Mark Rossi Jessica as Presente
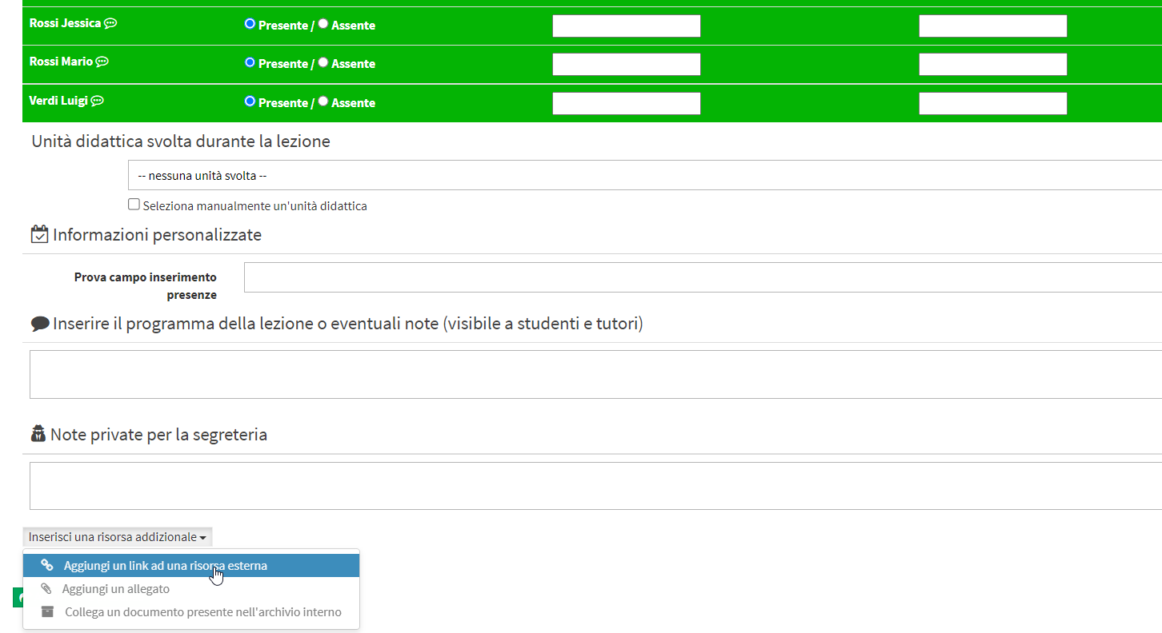 click(250, 24)
